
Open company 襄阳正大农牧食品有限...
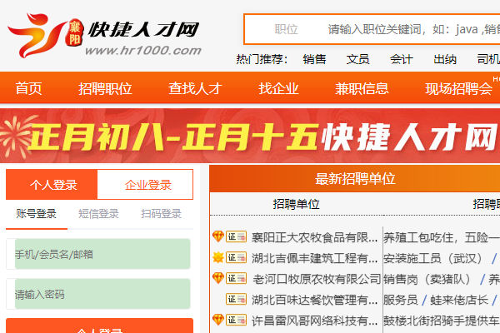point(314,237)
